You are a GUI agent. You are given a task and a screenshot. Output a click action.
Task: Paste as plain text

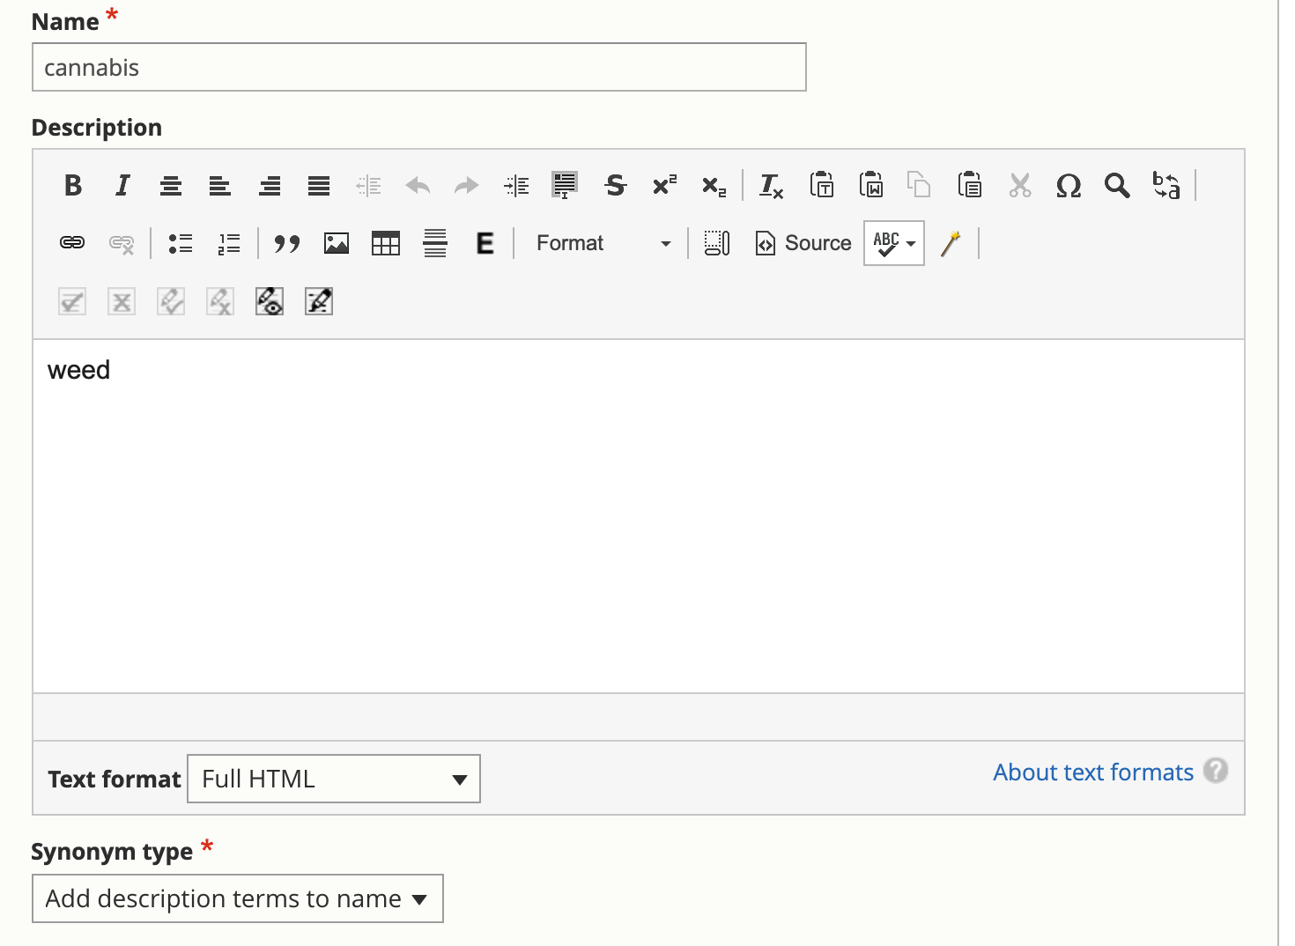822,186
